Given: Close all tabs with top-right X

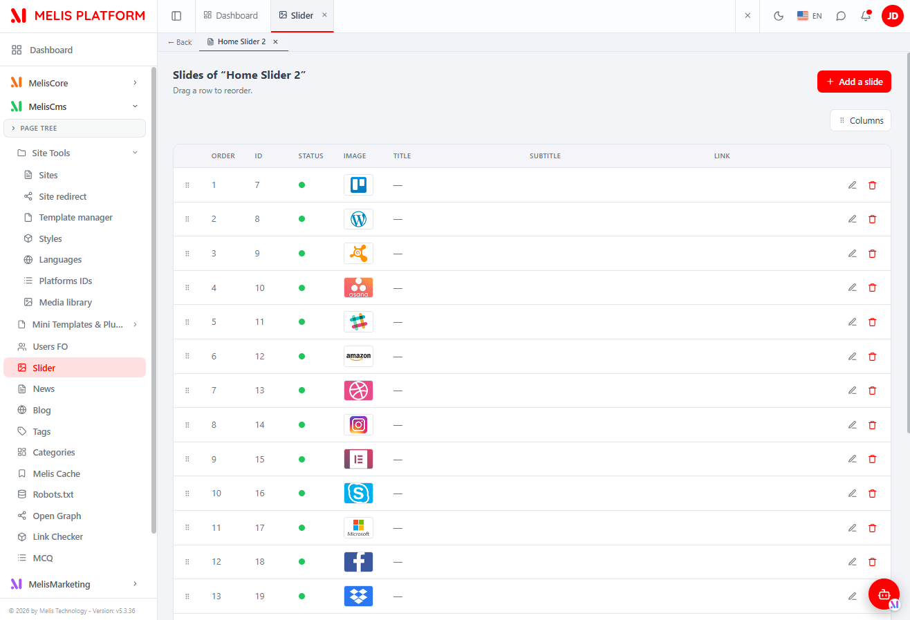Looking at the screenshot, I should point(748,15).
